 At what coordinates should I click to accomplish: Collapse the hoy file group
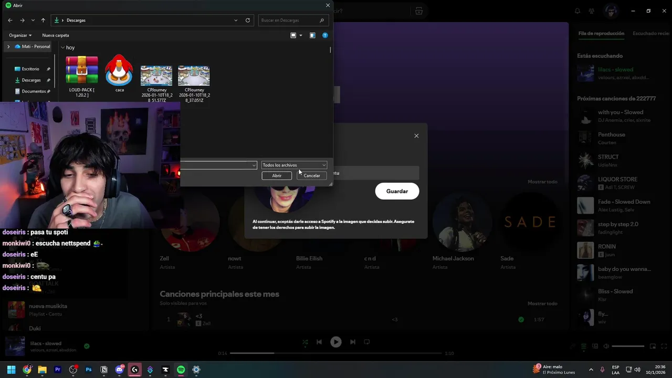click(62, 47)
